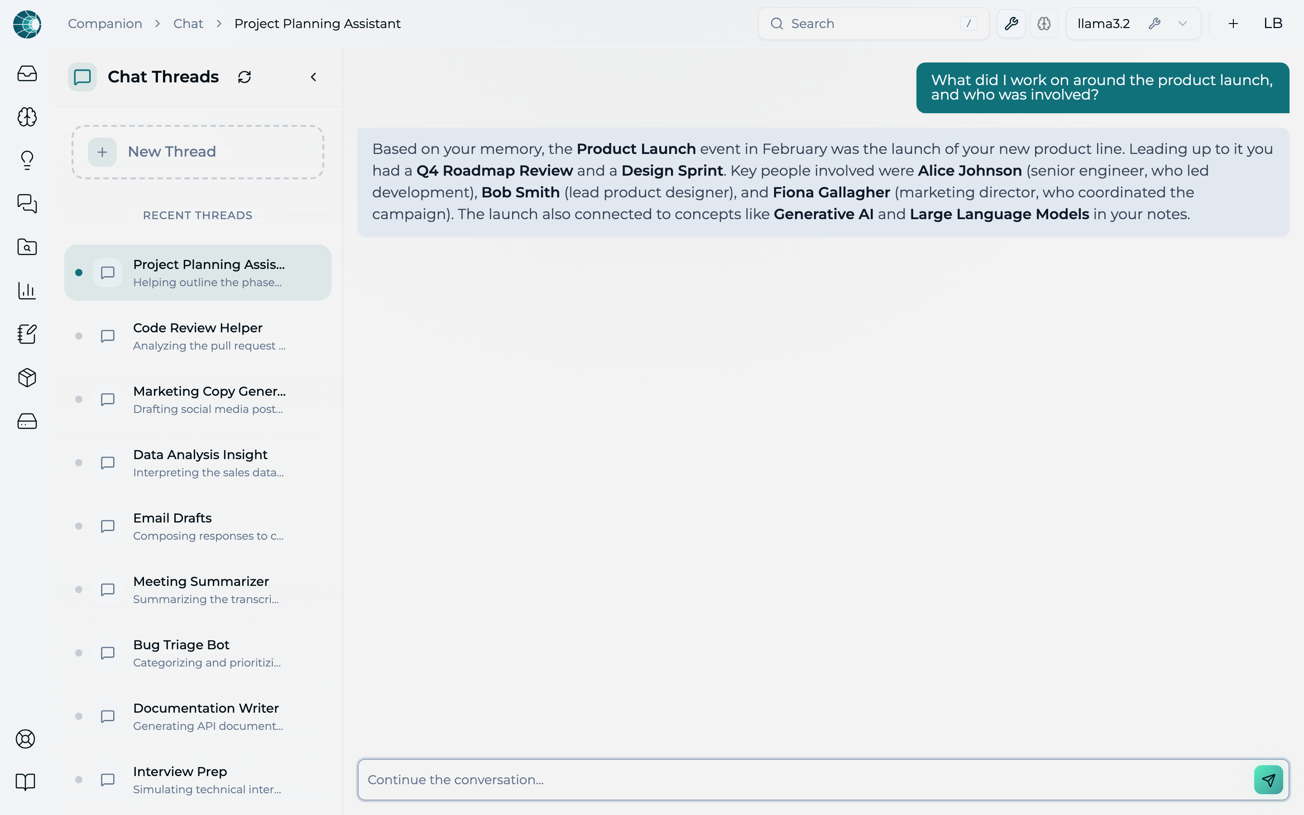Go to the Chat breadcrumb
Screen dimensions: 1304x815
pos(188,24)
